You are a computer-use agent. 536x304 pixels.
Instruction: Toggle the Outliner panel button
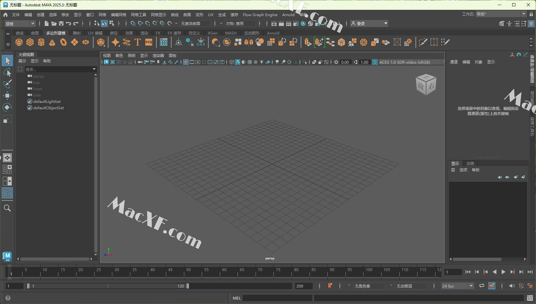(7, 193)
